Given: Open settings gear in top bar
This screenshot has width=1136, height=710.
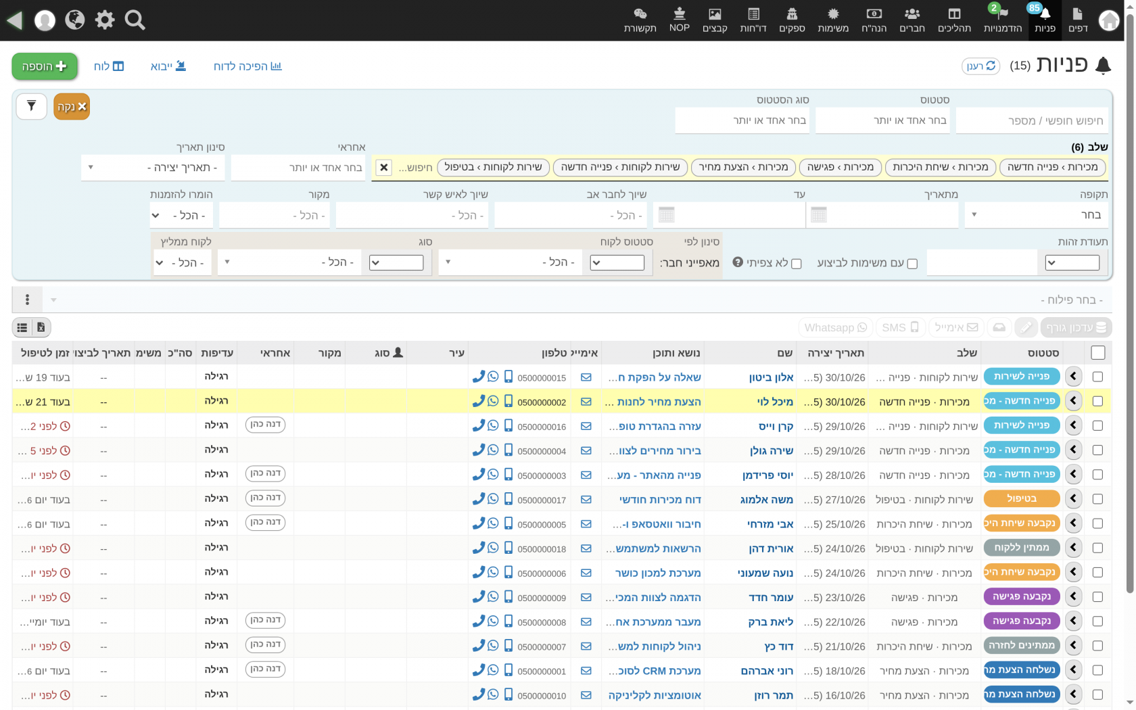Looking at the screenshot, I should pyautogui.click(x=105, y=20).
